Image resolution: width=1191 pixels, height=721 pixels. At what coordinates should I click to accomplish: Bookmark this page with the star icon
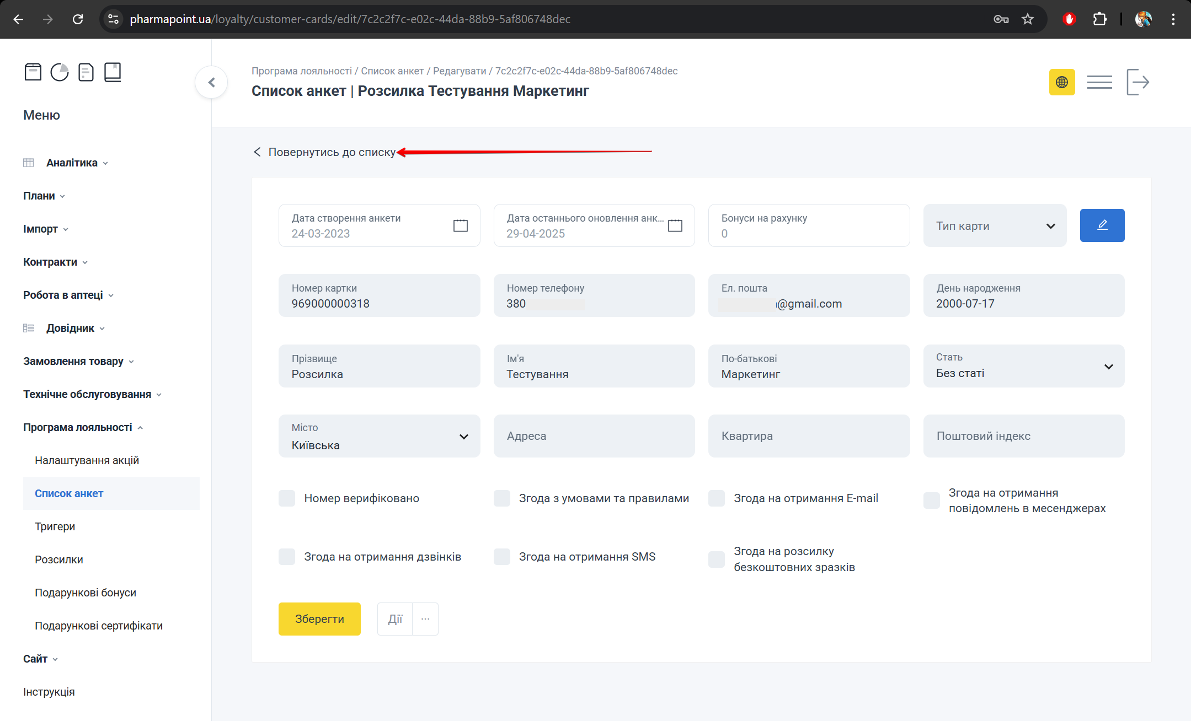[x=1027, y=19]
